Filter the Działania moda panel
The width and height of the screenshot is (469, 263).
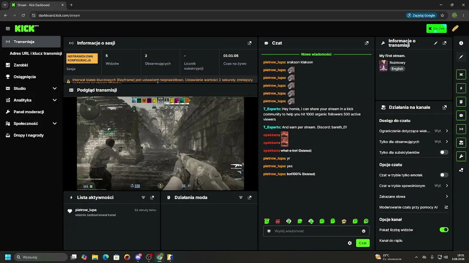pos(241,198)
